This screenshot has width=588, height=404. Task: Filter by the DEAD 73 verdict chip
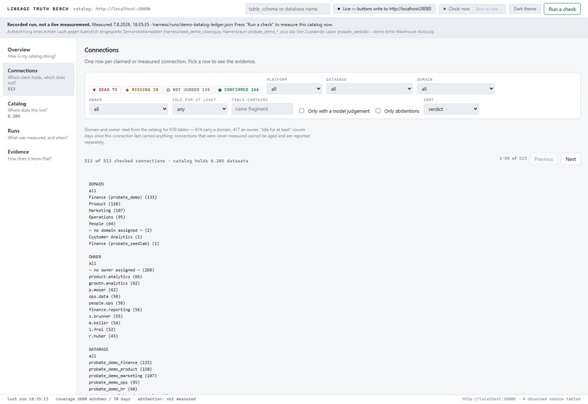(105, 90)
